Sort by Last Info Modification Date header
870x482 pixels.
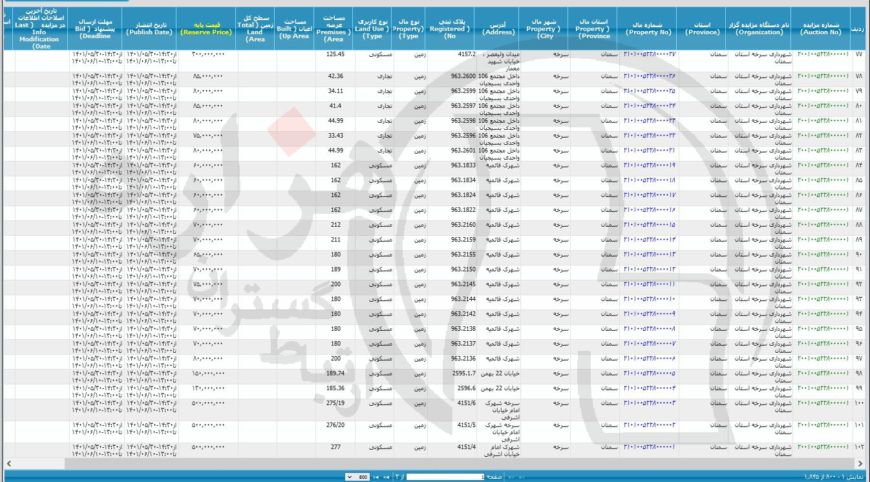(39, 28)
